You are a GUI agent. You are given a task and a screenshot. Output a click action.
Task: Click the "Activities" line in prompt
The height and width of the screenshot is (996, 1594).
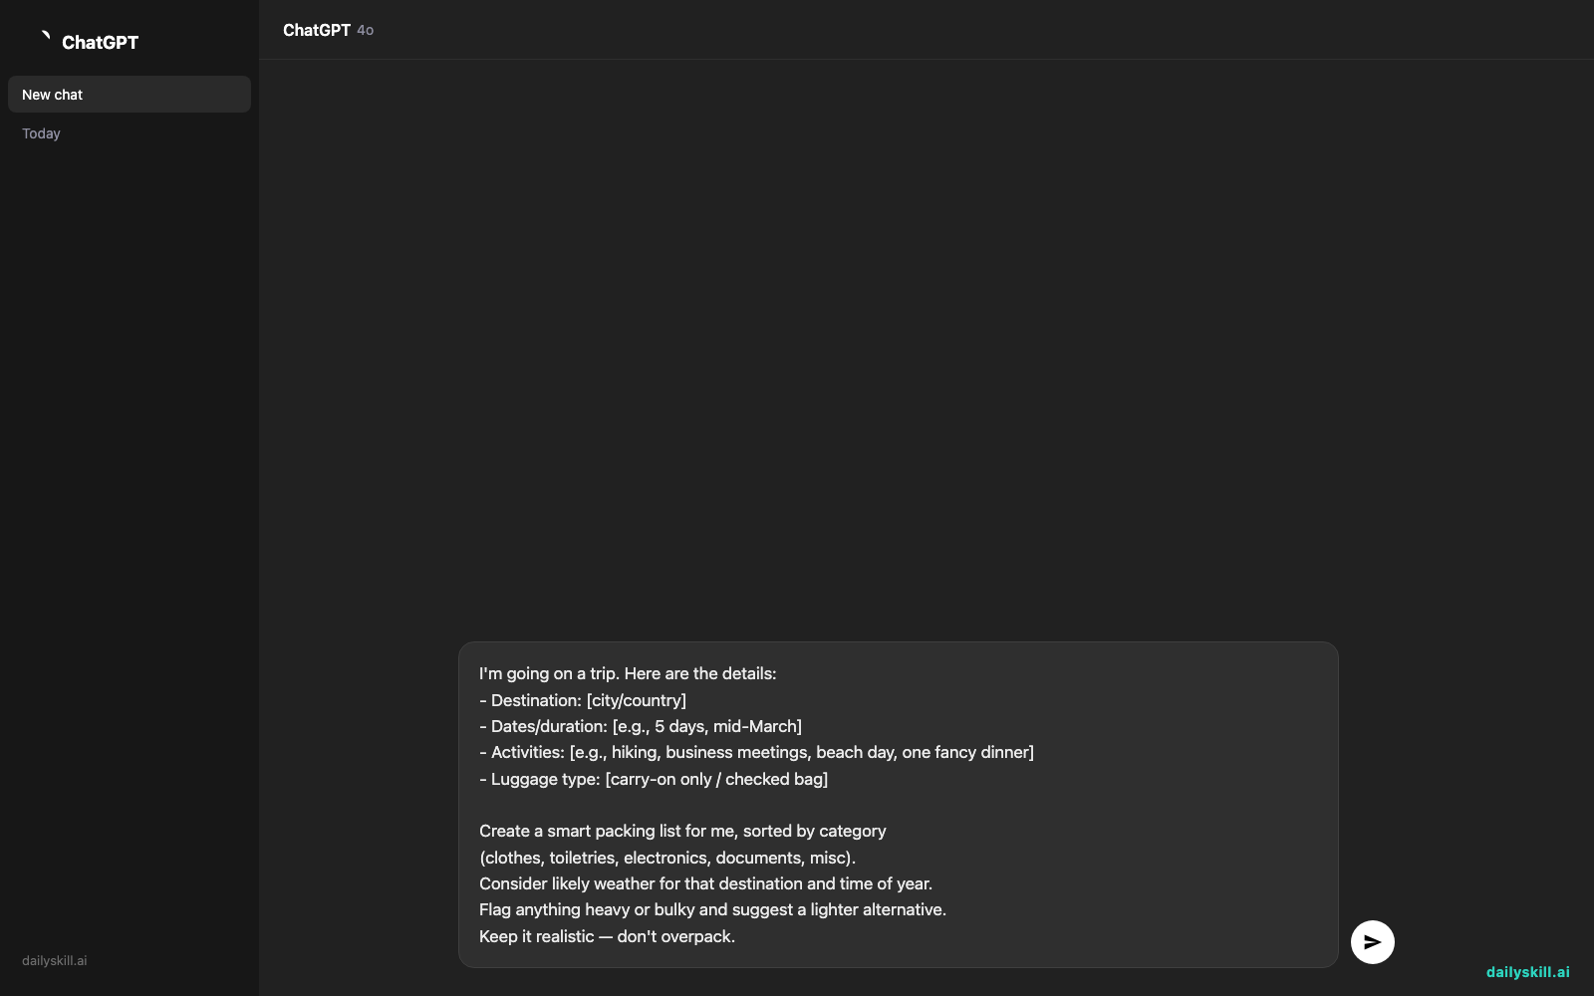[x=756, y=752]
